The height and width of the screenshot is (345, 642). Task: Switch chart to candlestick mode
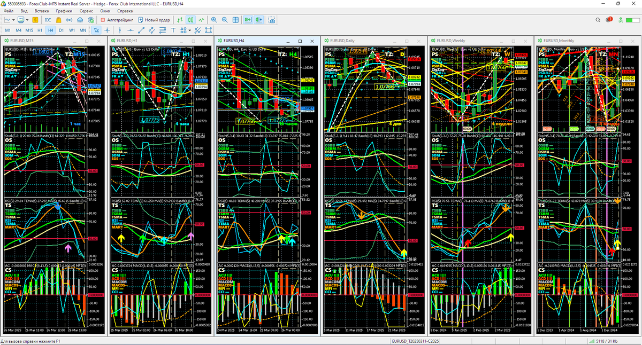(x=191, y=20)
